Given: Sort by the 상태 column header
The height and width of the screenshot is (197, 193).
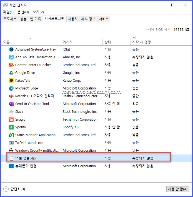Looking at the screenshot, I should coord(116,42).
